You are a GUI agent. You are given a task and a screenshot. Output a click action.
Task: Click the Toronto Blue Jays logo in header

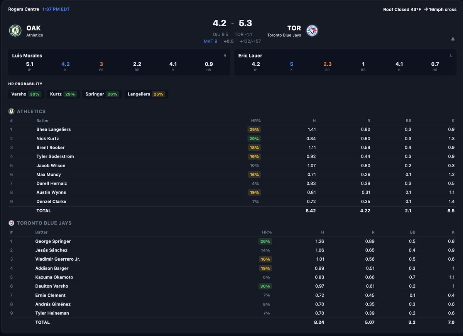[x=312, y=31]
